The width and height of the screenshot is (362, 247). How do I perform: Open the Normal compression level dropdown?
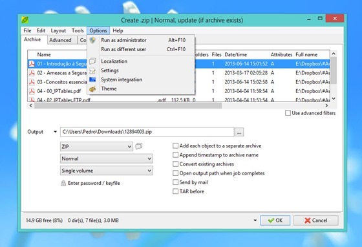coord(107,158)
